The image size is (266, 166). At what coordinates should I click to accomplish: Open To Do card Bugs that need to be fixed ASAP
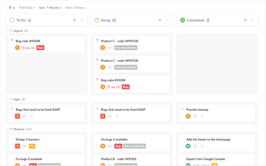click(x=46, y=113)
